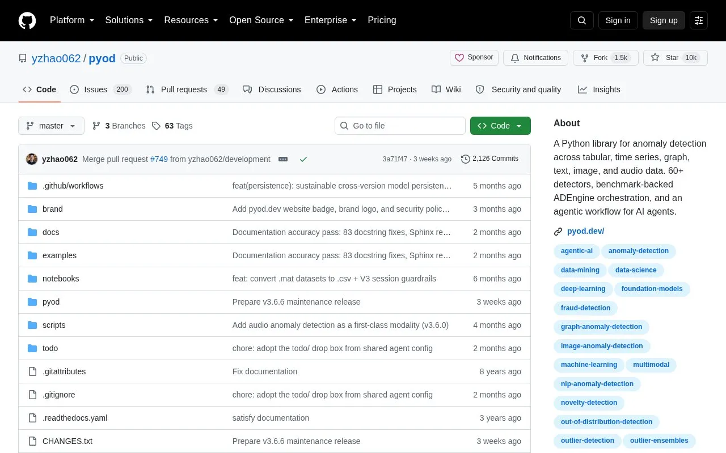Open the Insights tab
This screenshot has height=453, width=726.
pos(599,89)
